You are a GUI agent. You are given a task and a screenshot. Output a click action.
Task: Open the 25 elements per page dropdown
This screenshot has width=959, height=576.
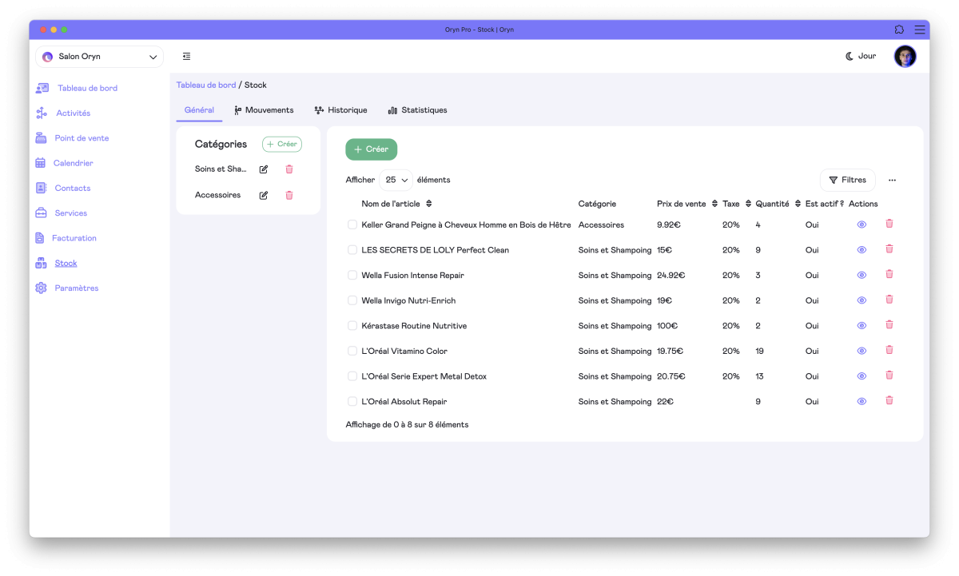[x=396, y=181]
